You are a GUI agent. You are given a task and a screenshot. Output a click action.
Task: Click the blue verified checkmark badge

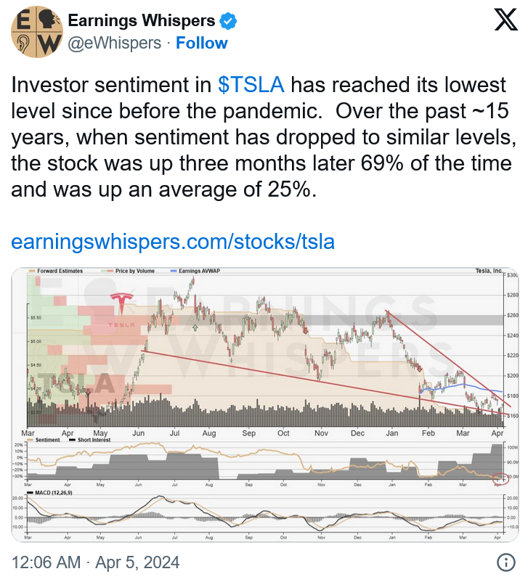(228, 21)
